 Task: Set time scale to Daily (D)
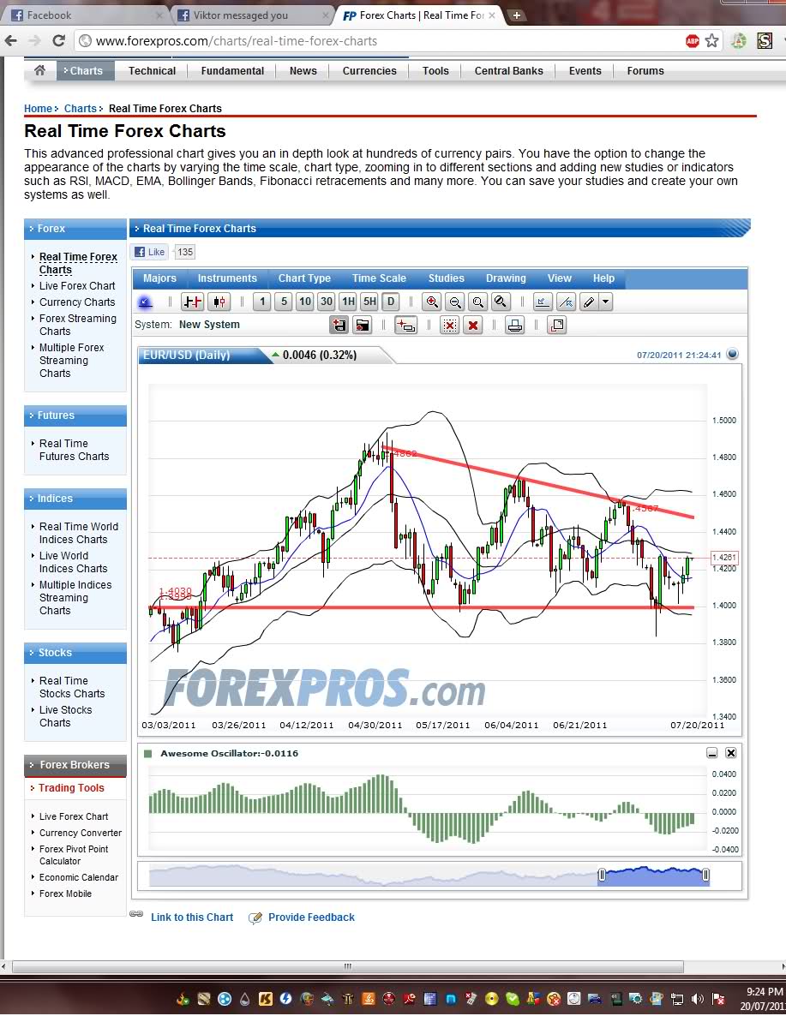[x=391, y=302]
